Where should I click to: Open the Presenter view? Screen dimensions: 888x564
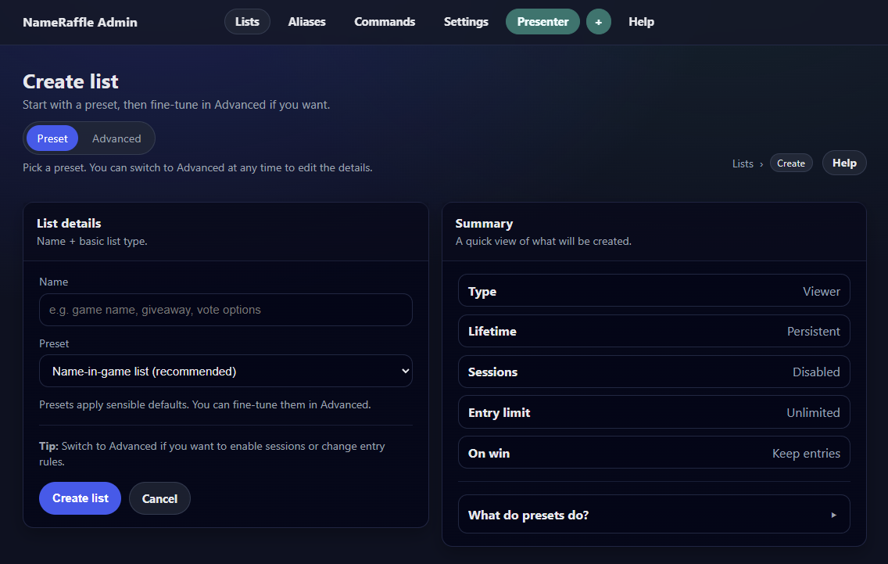(542, 21)
